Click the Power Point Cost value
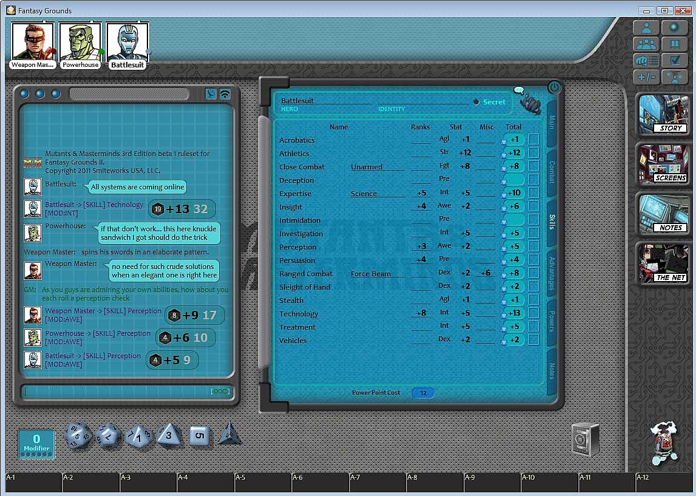The image size is (696, 496). 423,393
